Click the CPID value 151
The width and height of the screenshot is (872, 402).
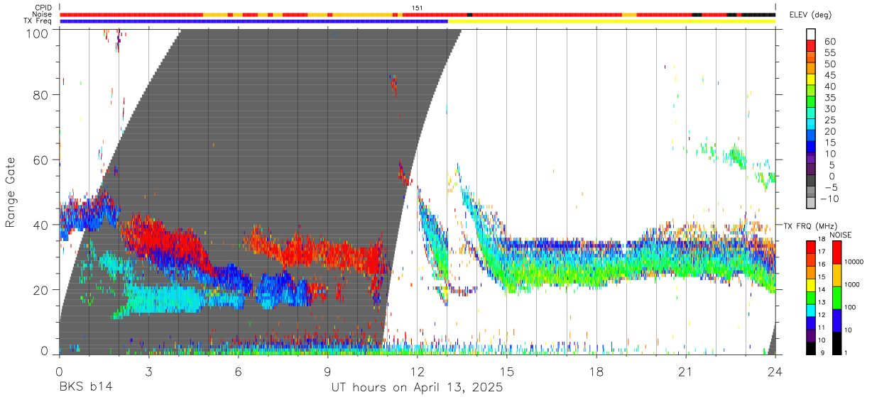click(x=417, y=8)
